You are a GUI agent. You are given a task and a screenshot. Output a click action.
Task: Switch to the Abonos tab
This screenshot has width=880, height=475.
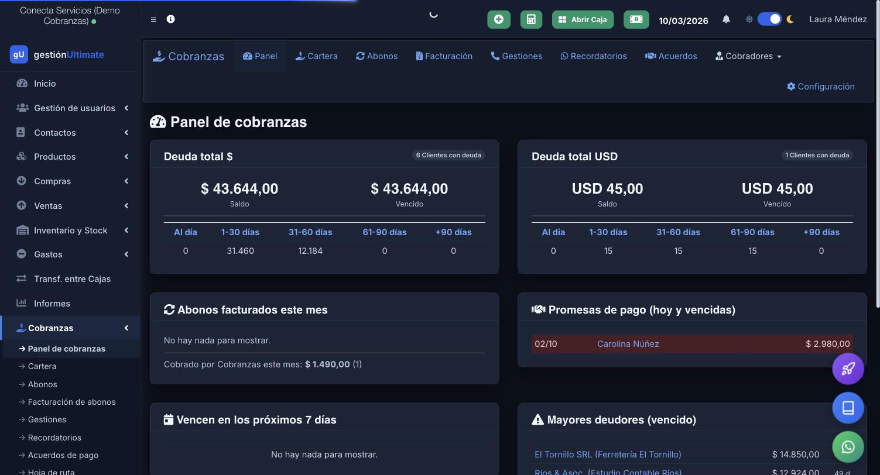coord(376,56)
